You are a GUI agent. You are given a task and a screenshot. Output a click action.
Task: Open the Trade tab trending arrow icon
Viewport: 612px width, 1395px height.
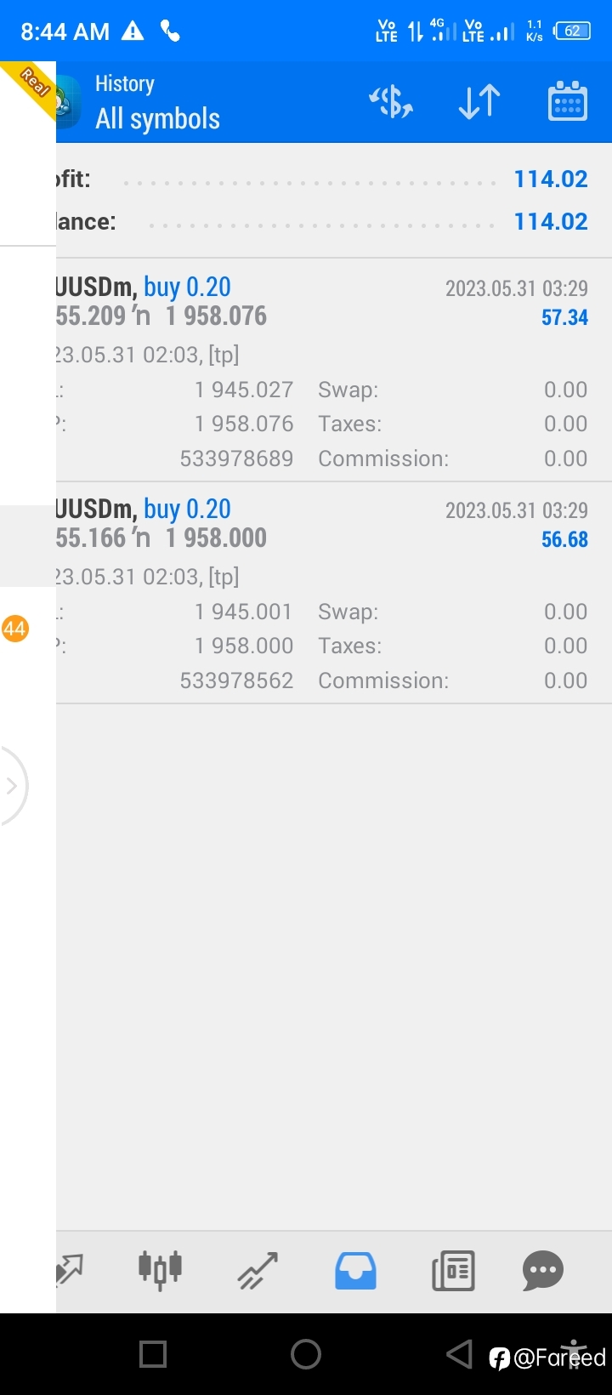[258, 1271]
